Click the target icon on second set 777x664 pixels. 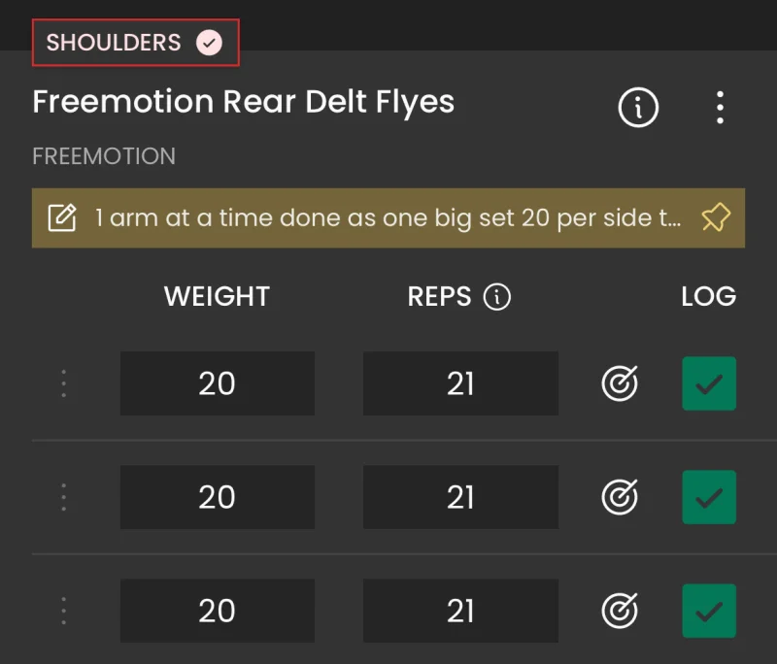[x=620, y=497]
